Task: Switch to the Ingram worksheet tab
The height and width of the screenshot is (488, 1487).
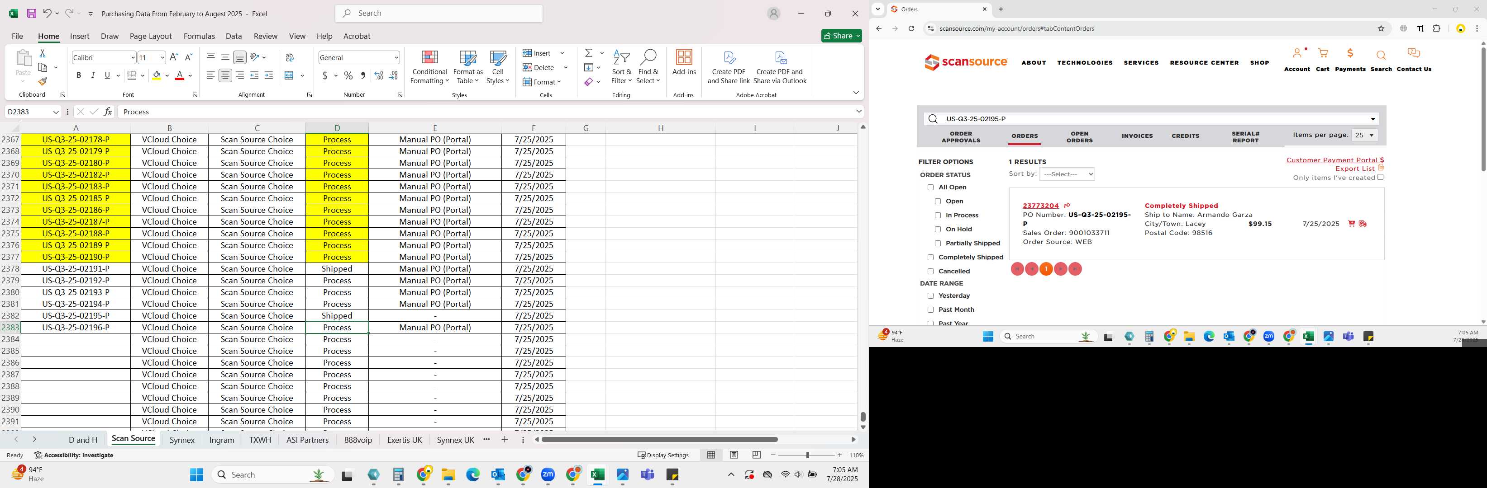Action: 222,440
